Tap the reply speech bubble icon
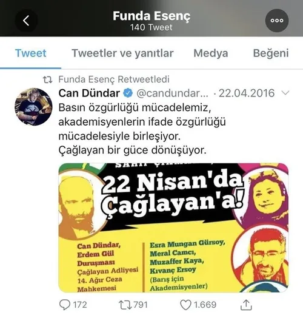The image size is (303, 318). coord(65,305)
